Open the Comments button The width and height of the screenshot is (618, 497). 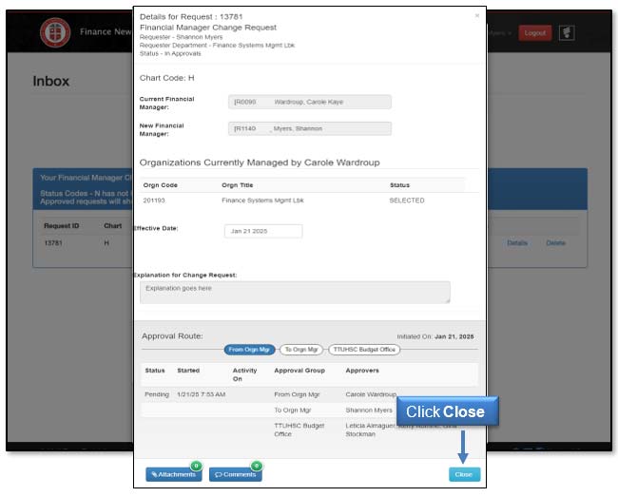click(235, 474)
